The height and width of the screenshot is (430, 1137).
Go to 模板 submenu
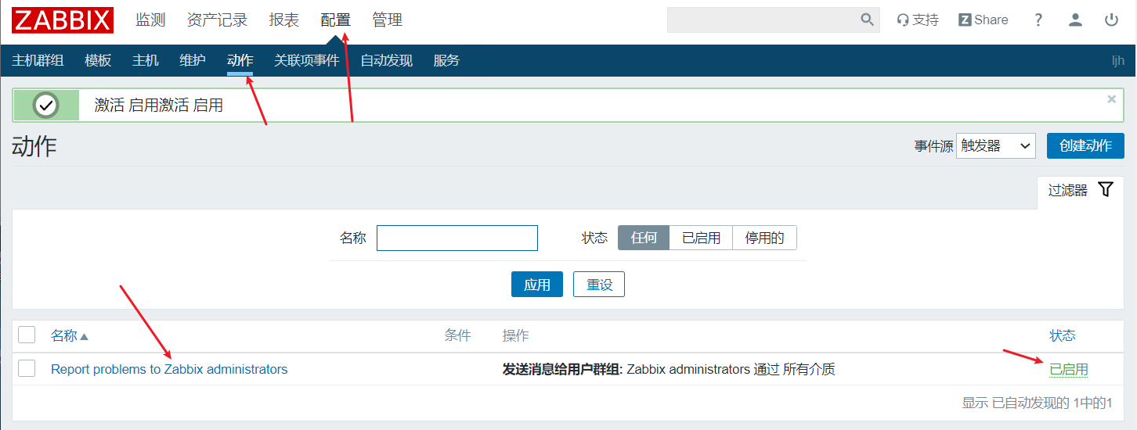click(x=98, y=60)
